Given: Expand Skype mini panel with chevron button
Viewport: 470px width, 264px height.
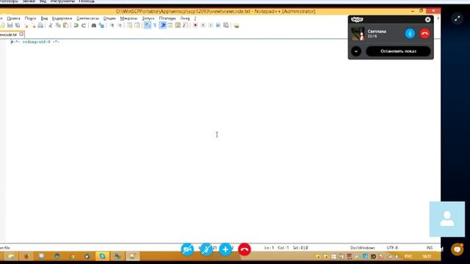Looking at the screenshot, I should coord(356,51).
